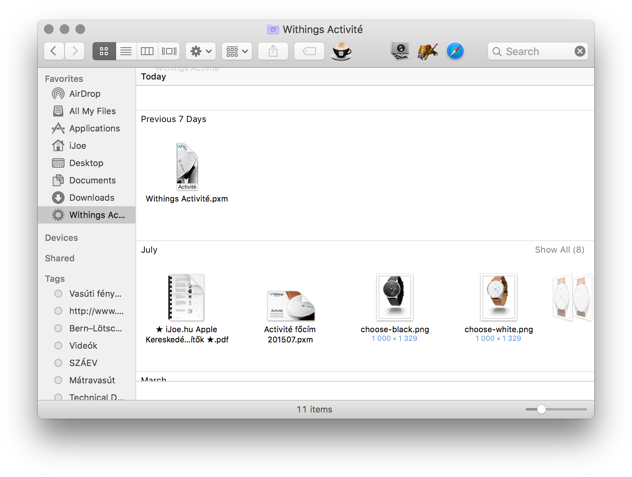Select the iJoe.hu Apple Kereskedé...ítők PDF
Screen dimensions: 632x477
[x=187, y=309]
